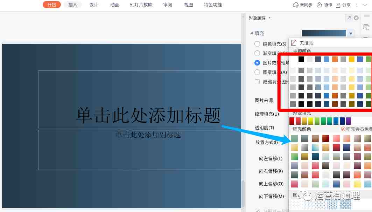Click the 单击此处添加副标题 subtitle placeholder
Screen dimensions: 372x212
(148, 135)
